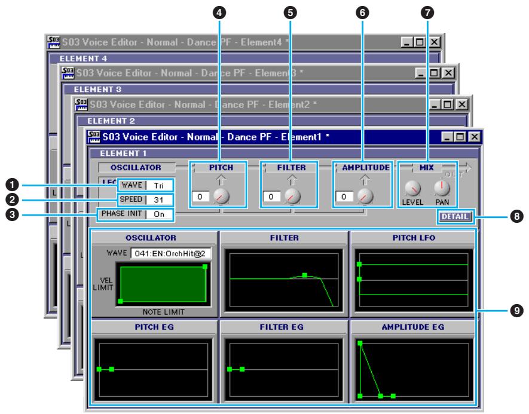Toggle the PHASE INIT On setting
The width and height of the screenshot is (529, 414).
(x=159, y=214)
